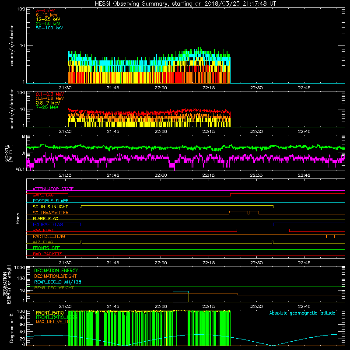This screenshot has height=350, width=350.
Task: Select the 'Degrees or %' axis title
Action: tap(12, 328)
